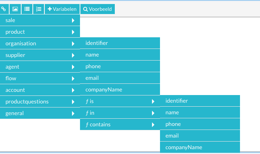
Task: Click the insert image icon
Action: (x=15, y=9)
